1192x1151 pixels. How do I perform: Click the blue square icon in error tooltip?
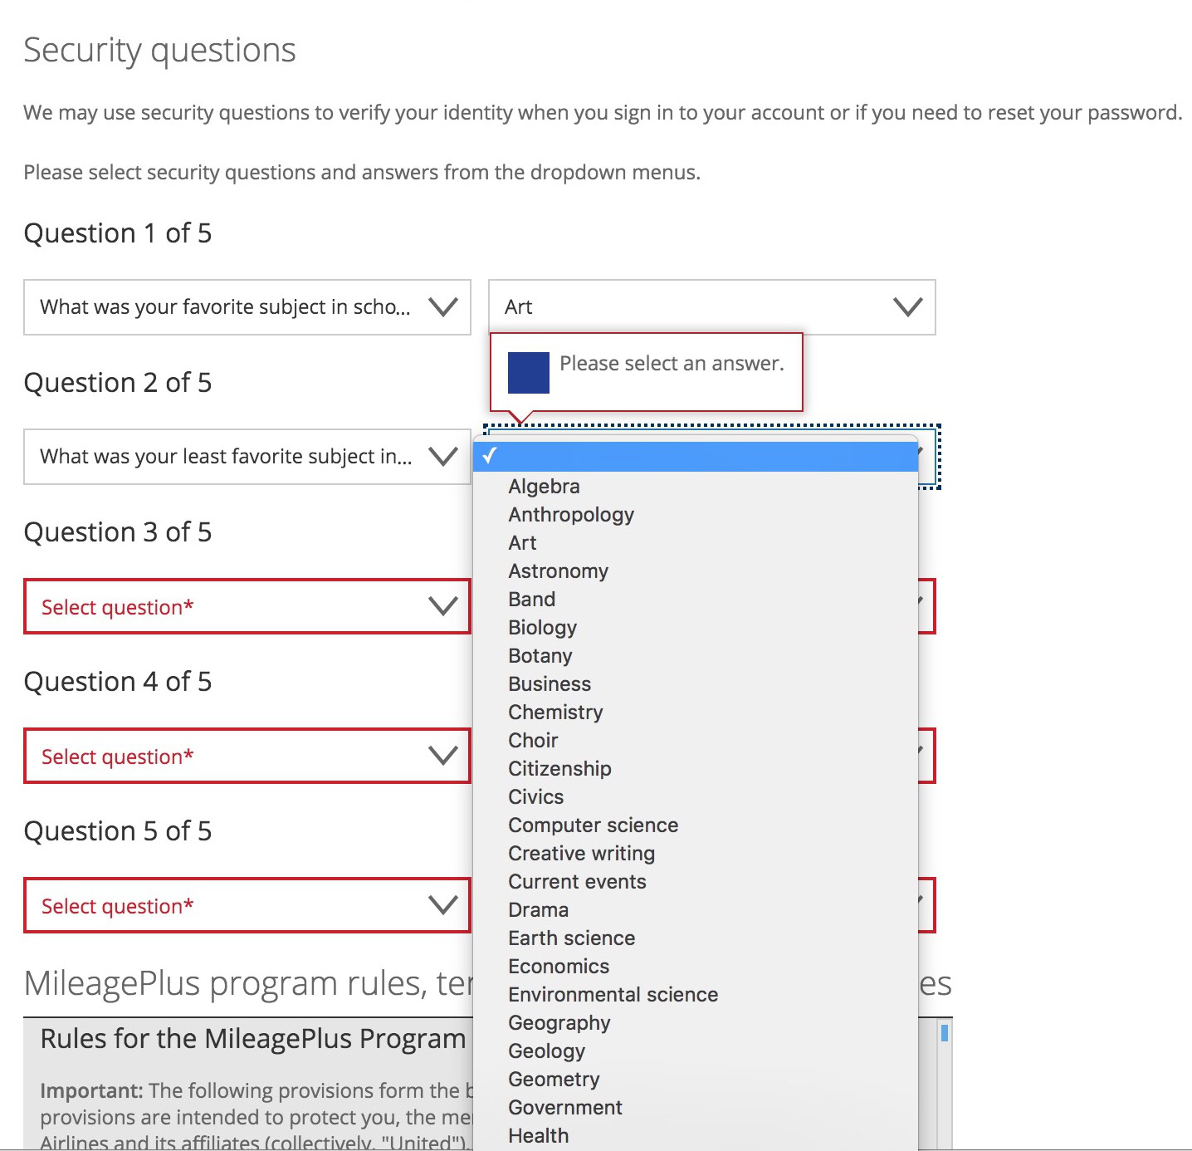529,373
